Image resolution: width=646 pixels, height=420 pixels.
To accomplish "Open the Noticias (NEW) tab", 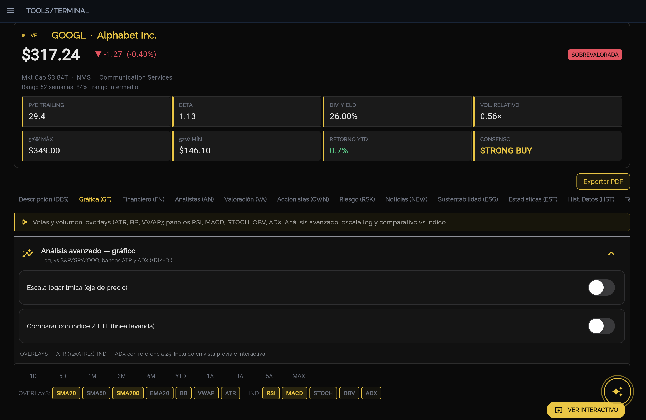I will click(406, 199).
